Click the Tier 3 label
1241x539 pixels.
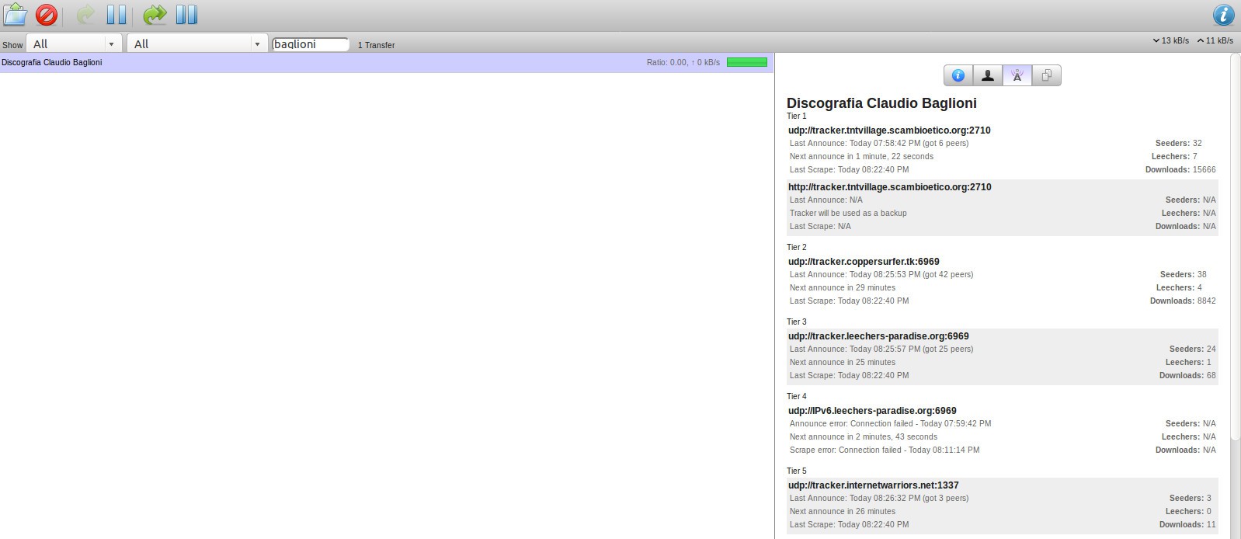(797, 322)
